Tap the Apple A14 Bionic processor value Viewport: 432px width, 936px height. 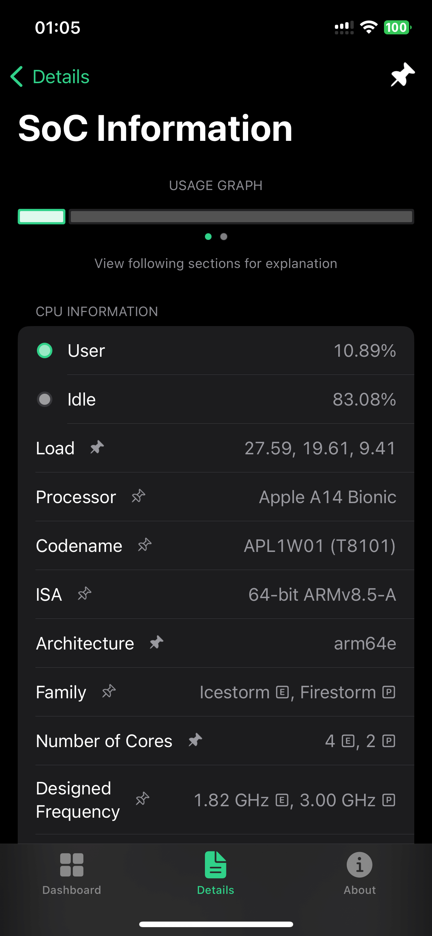coord(328,497)
